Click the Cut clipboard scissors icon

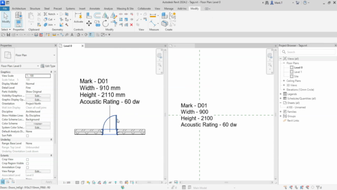[x=39, y=14]
